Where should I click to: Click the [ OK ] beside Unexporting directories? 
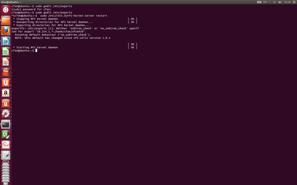tap(132, 22)
